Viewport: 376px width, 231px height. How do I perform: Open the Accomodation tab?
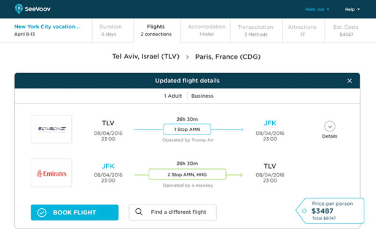[x=206, y=31]
